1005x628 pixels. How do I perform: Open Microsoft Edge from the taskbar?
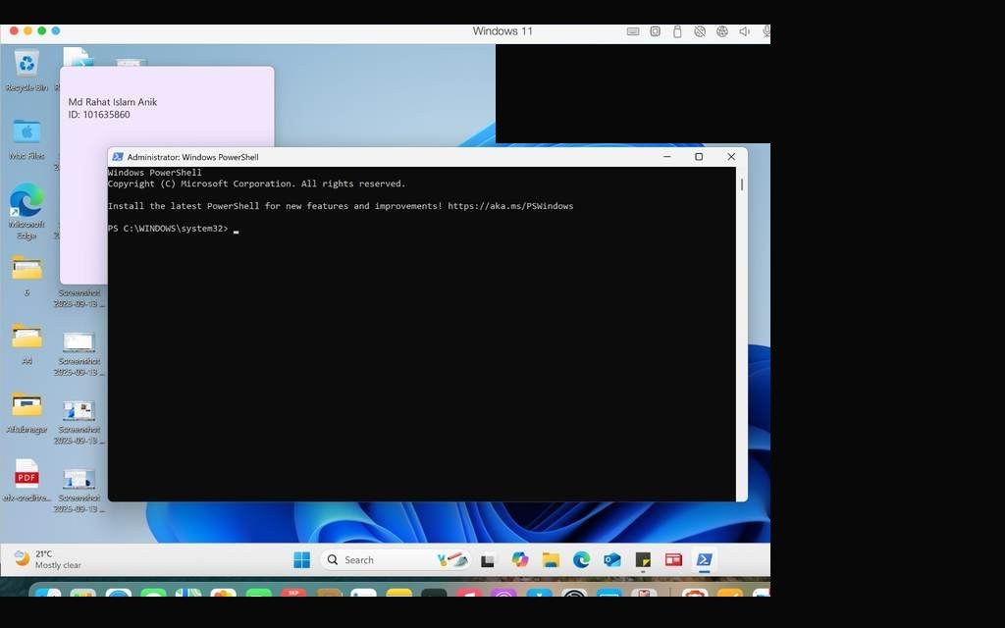point(581,560)
